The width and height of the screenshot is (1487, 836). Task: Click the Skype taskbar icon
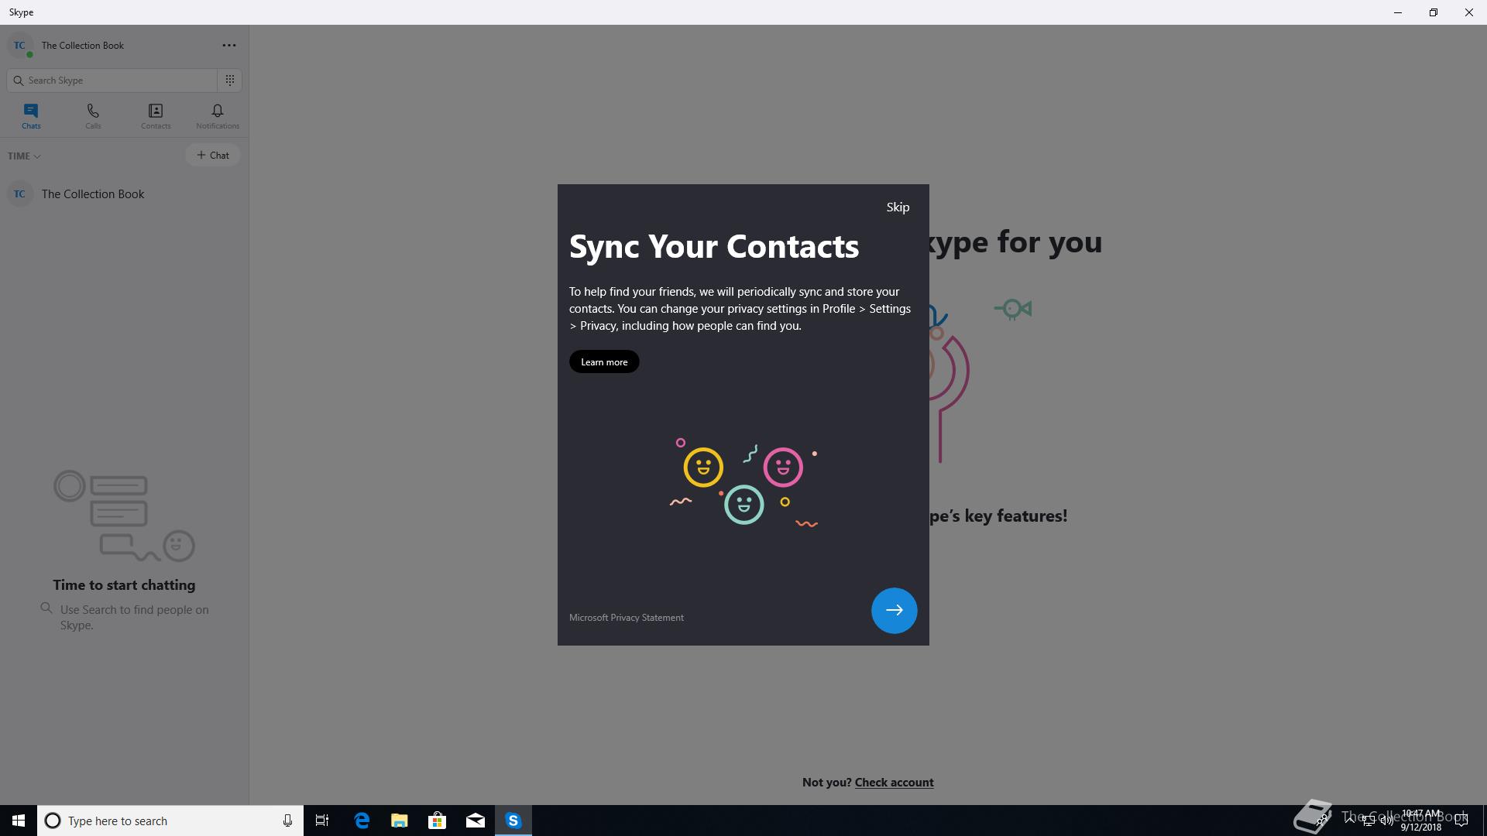pos(513,821)
